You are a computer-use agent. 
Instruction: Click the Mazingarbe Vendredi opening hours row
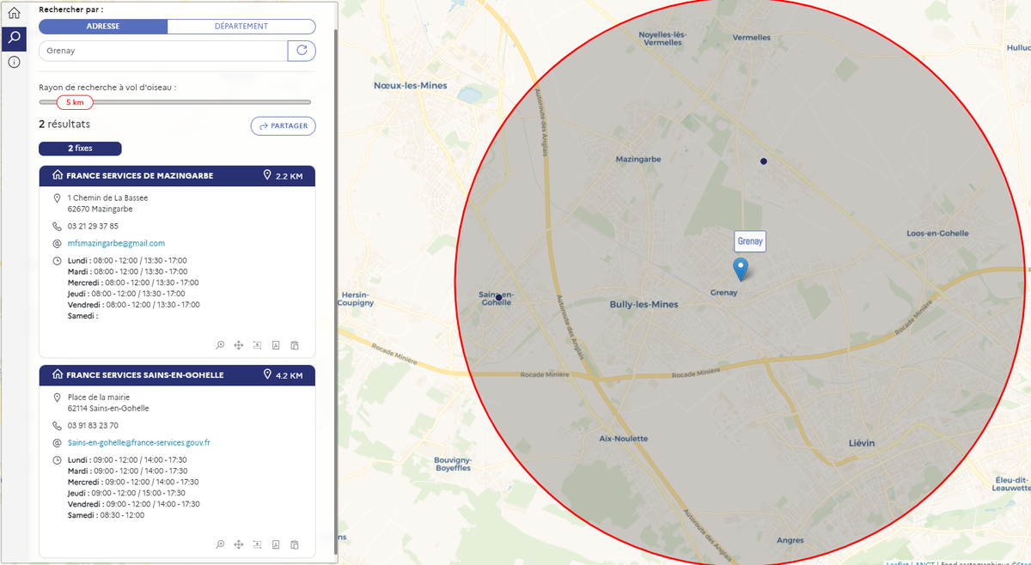click(x=133, y=305)
